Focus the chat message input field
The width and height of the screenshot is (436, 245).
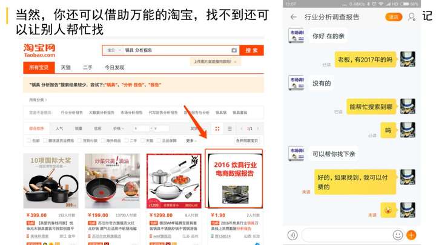346,235
